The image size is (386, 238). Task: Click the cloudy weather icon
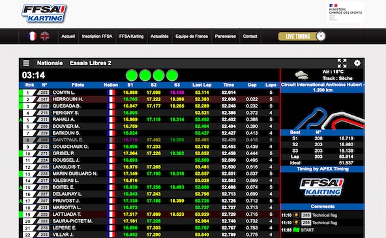point(301,75)
